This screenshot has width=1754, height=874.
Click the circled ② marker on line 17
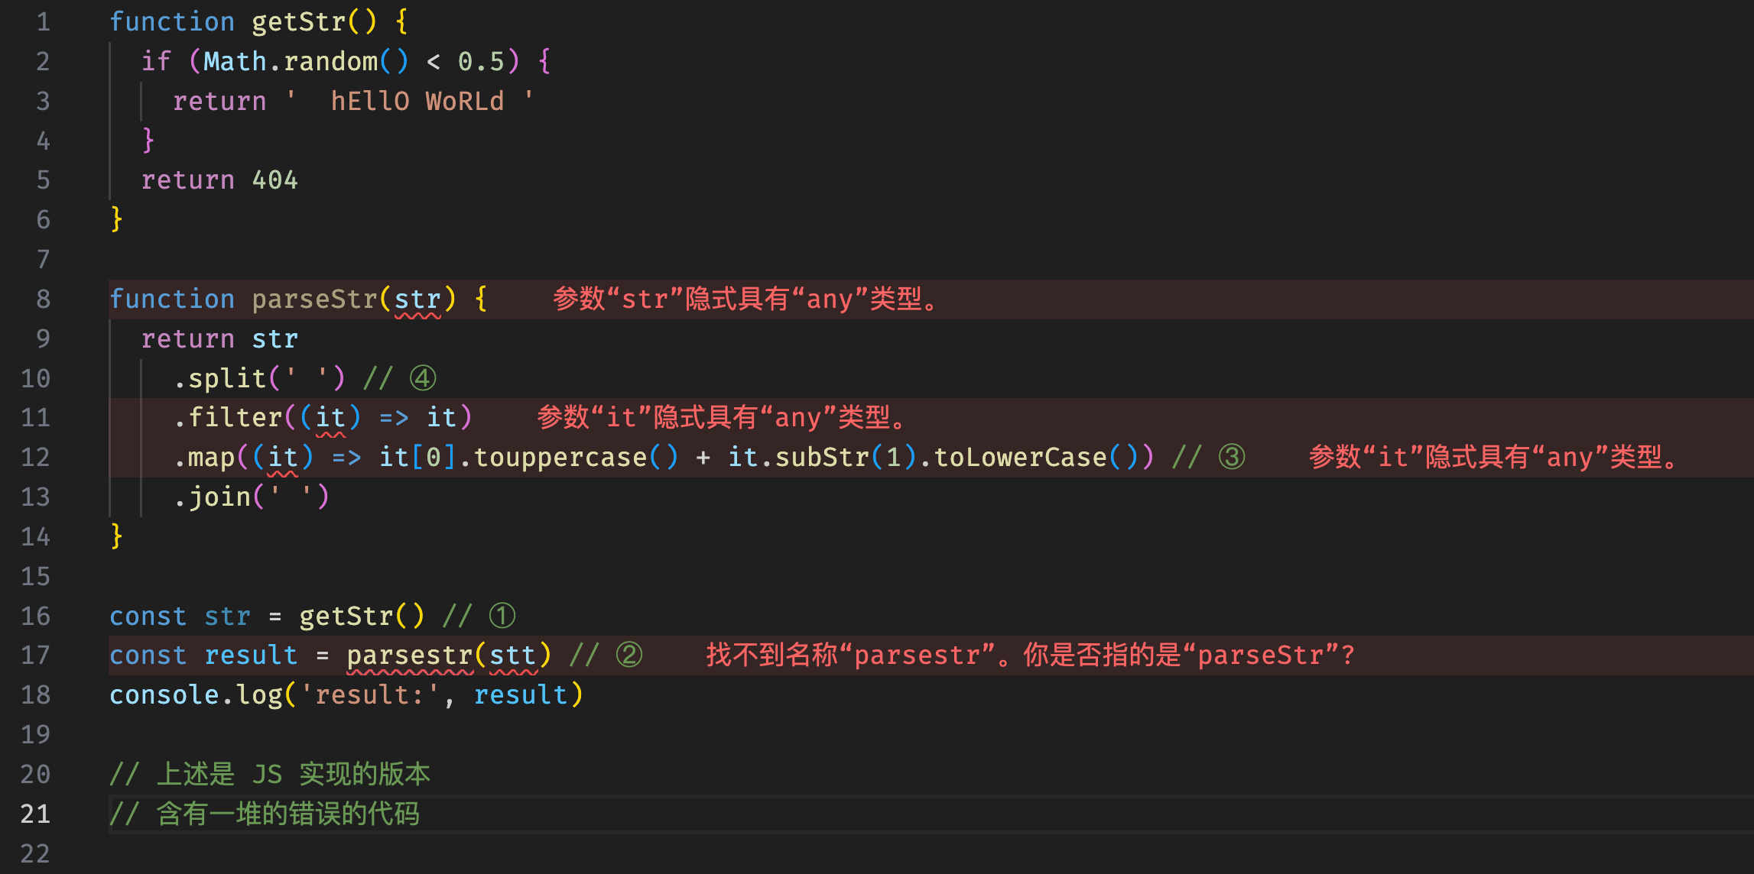coord(629,654)
